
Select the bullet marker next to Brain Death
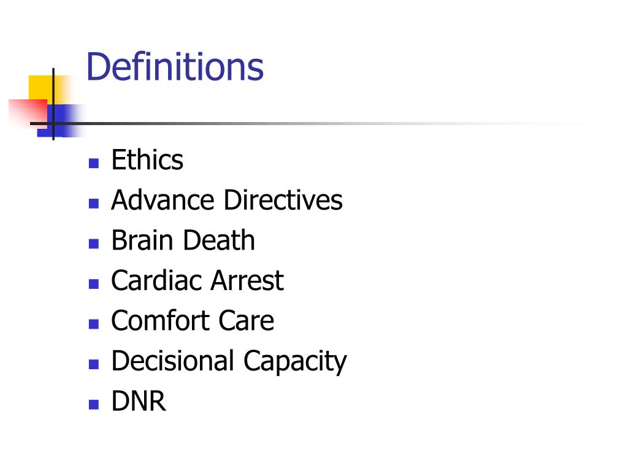tap(93, 243)
